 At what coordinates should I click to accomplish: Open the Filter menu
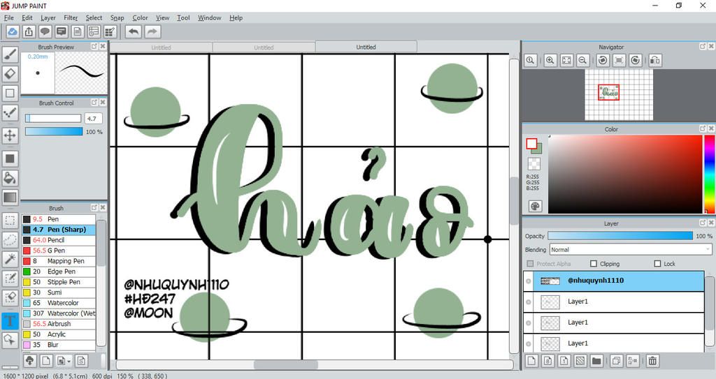click(x=71, y=17)
